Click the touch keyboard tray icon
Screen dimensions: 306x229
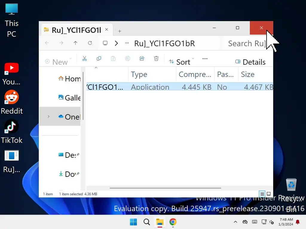tap(255, 222)
